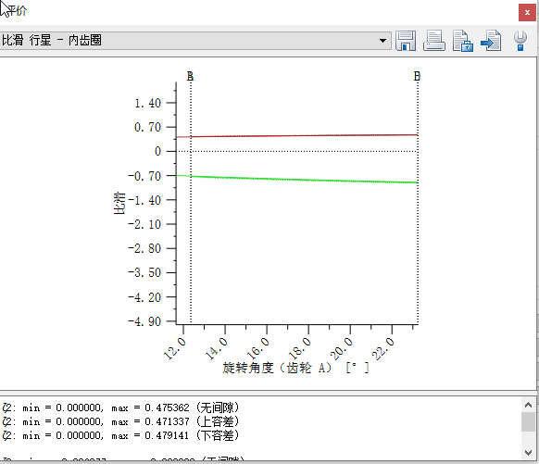Click the 下容差 result text line
Image resolution: width=539 pixels, height=464 pixels.
tap(120, 435)
